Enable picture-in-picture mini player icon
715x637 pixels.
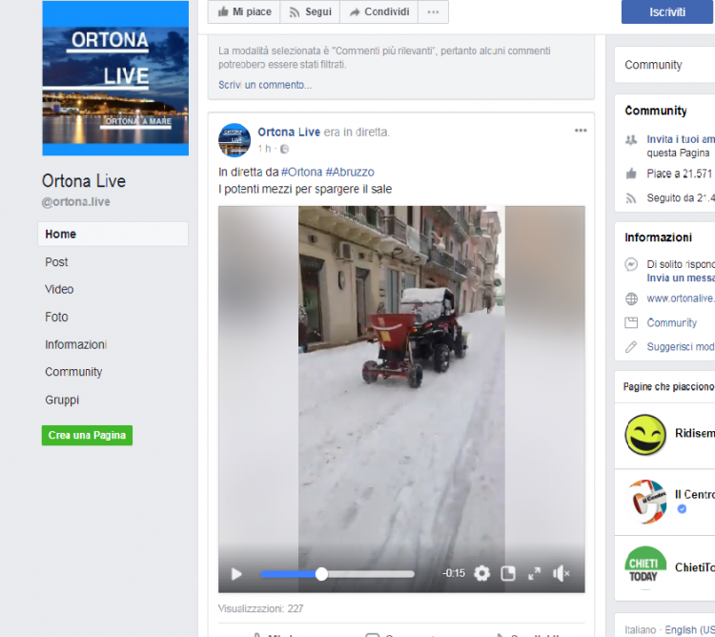point(508,573)
